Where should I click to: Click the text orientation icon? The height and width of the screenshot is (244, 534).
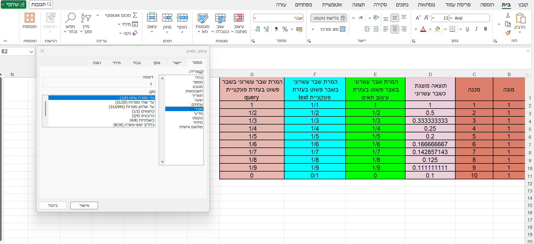click(x=376, y=18)
